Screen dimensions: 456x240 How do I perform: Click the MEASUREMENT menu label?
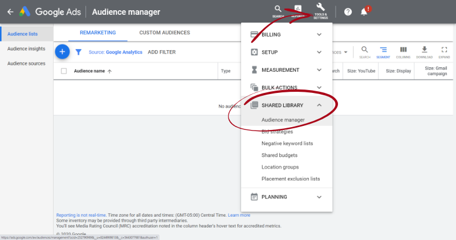(x=280, y=70)
